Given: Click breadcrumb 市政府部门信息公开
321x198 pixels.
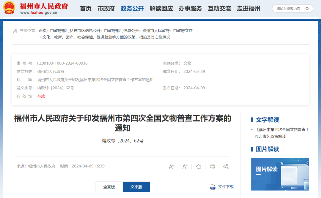Looking at the screenshot, I should tap(121, 31).
